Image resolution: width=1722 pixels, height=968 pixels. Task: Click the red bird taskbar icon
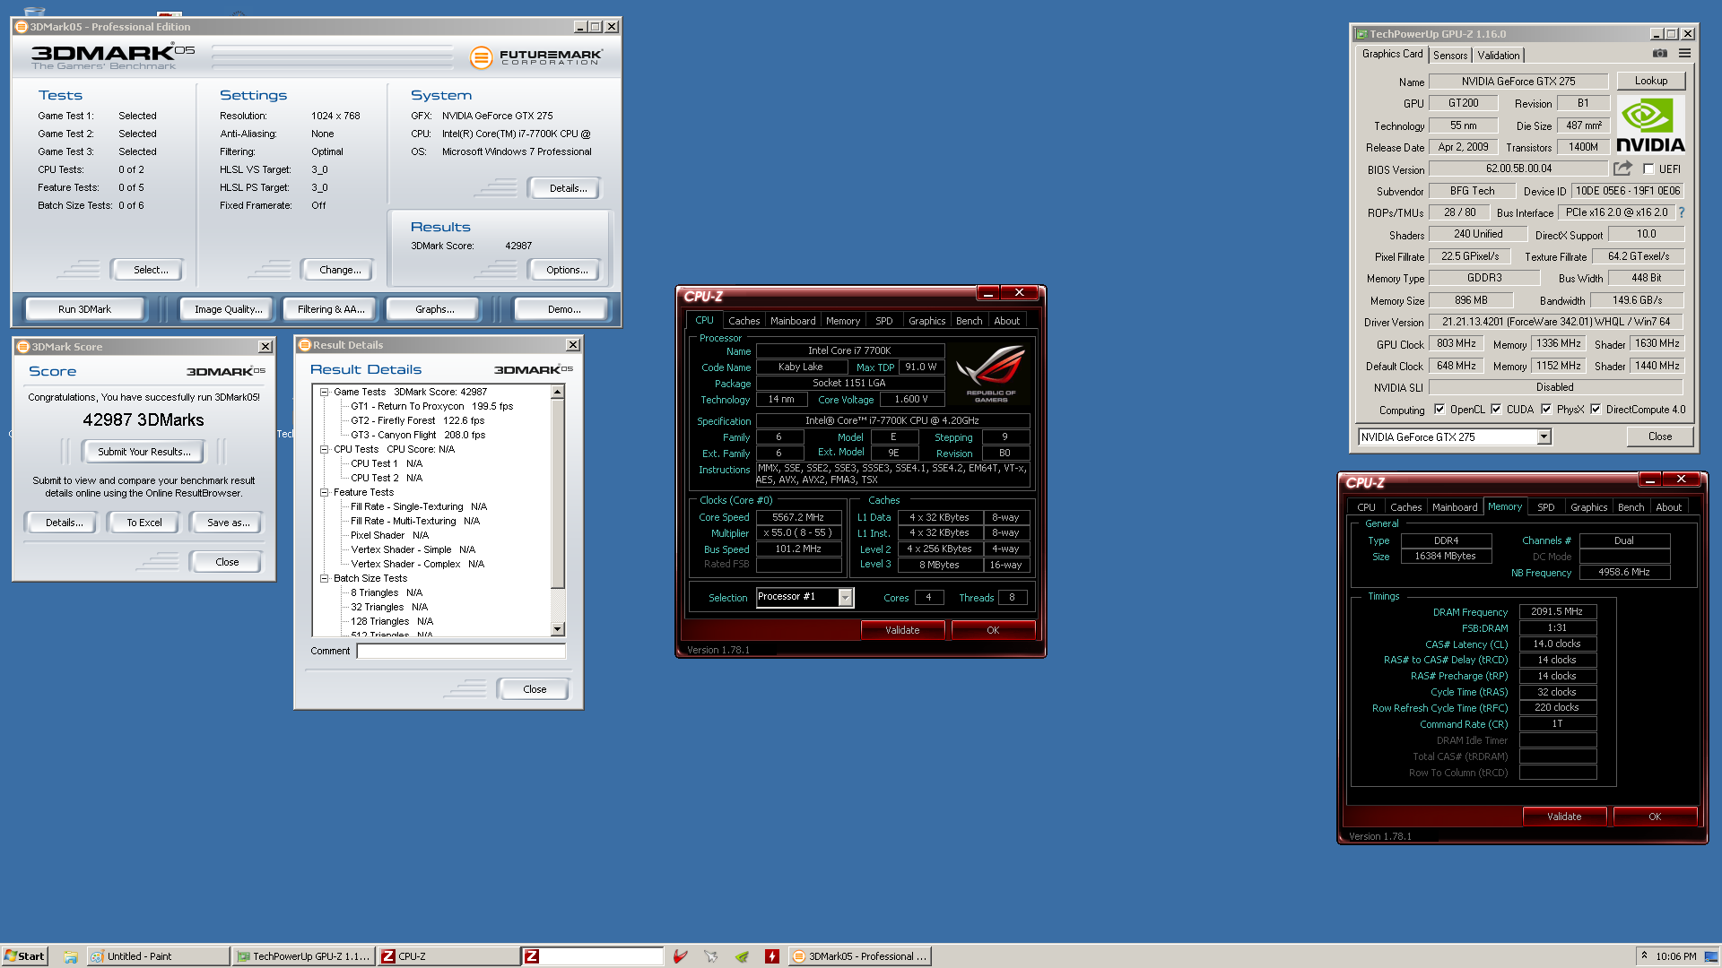click(681, 956)
